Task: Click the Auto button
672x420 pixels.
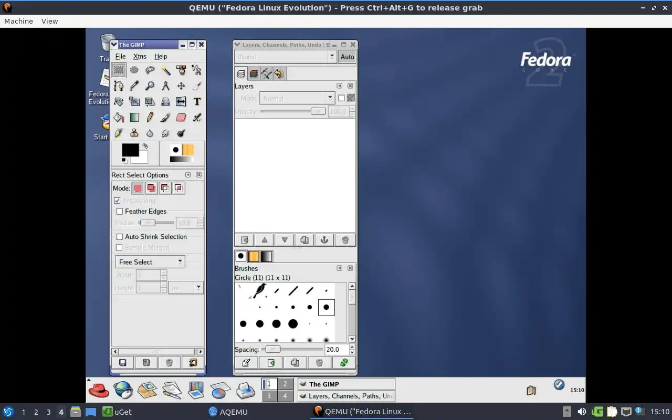Action: tap(348, 57)
